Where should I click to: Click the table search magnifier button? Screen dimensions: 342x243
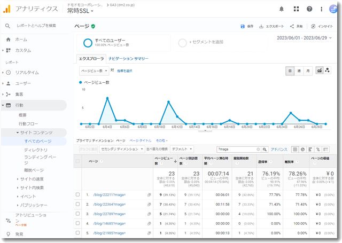pos(265,150)
